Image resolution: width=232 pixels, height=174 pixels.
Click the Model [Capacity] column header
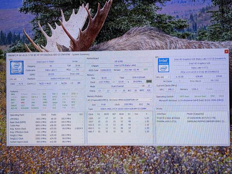(x=195, y=114)
